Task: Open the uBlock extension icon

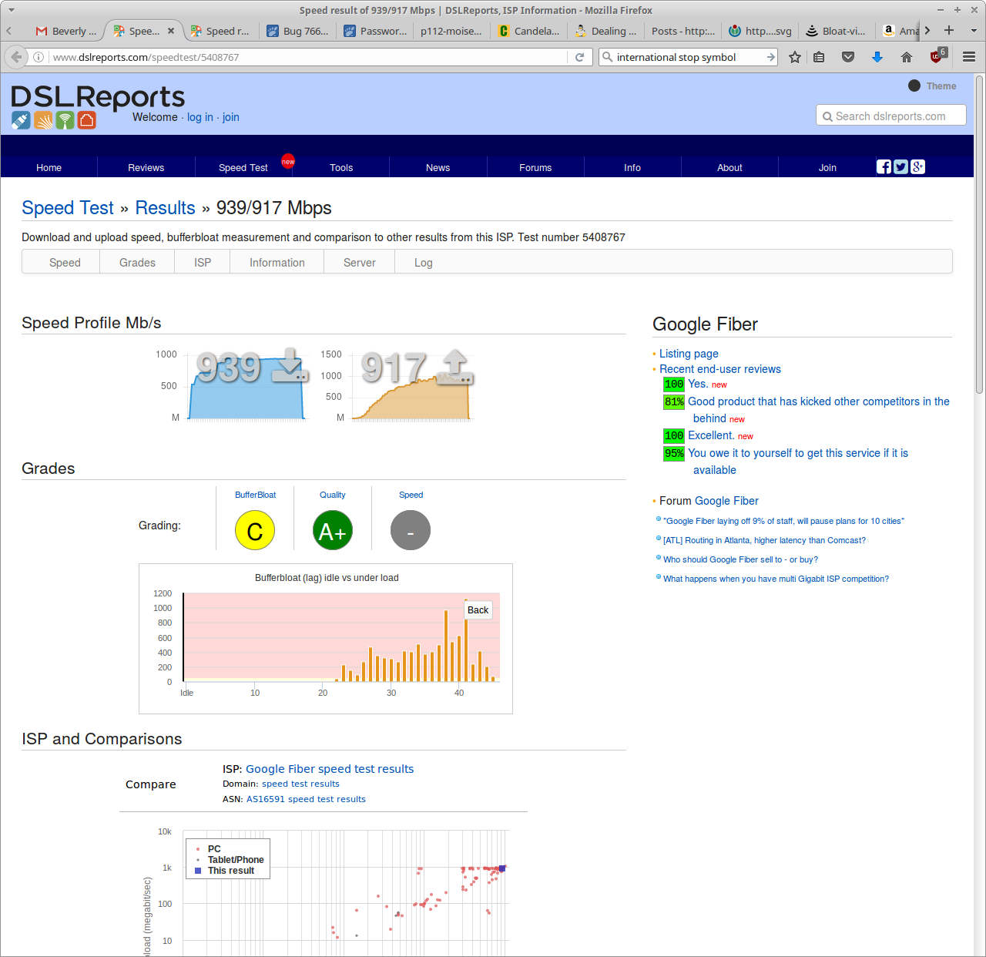Action: pos(937,55)
